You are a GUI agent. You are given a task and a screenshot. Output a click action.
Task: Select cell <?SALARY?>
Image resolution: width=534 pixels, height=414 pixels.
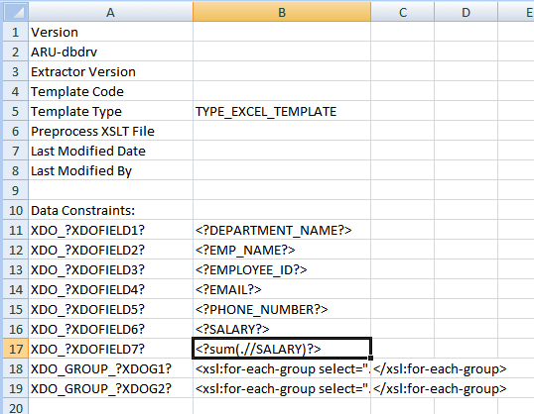[x=282, y=329]
